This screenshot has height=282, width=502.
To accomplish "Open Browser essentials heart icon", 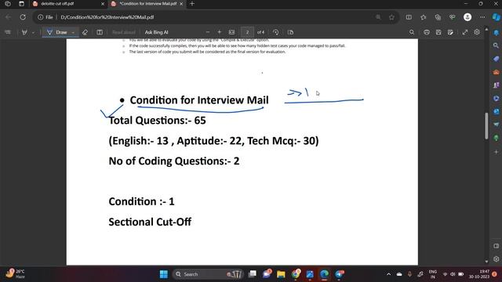I will click(x=452, y=17).
